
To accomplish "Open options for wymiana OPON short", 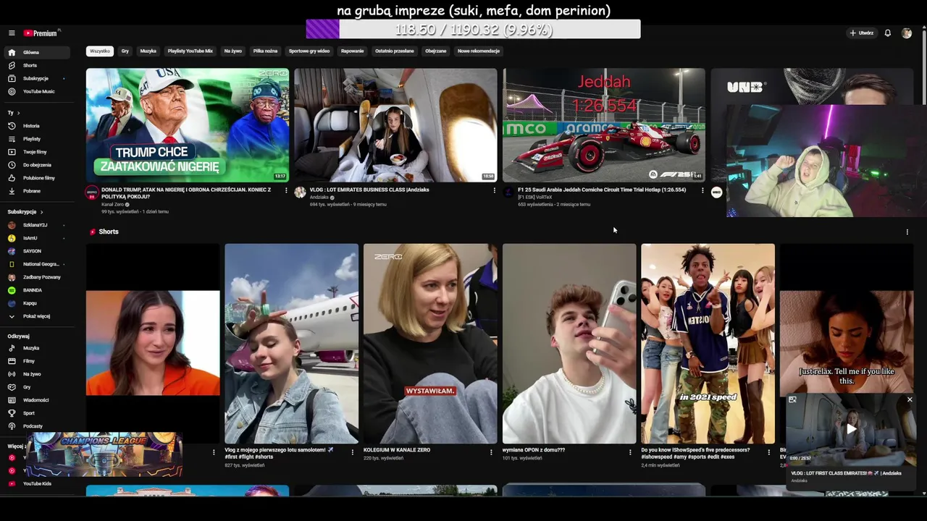I will 630,452.
